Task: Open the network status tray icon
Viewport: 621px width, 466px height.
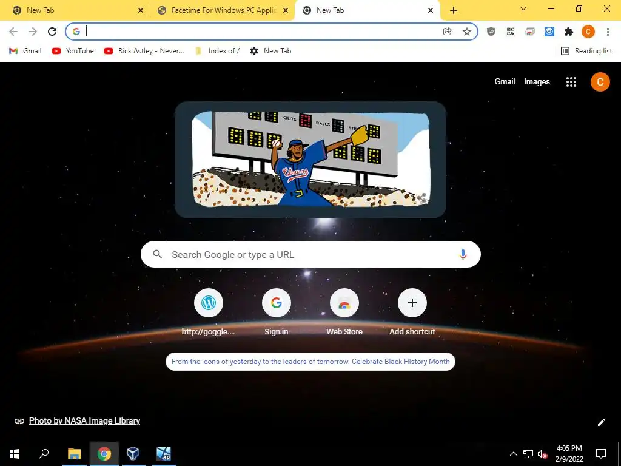Action: tap(528, 454)
